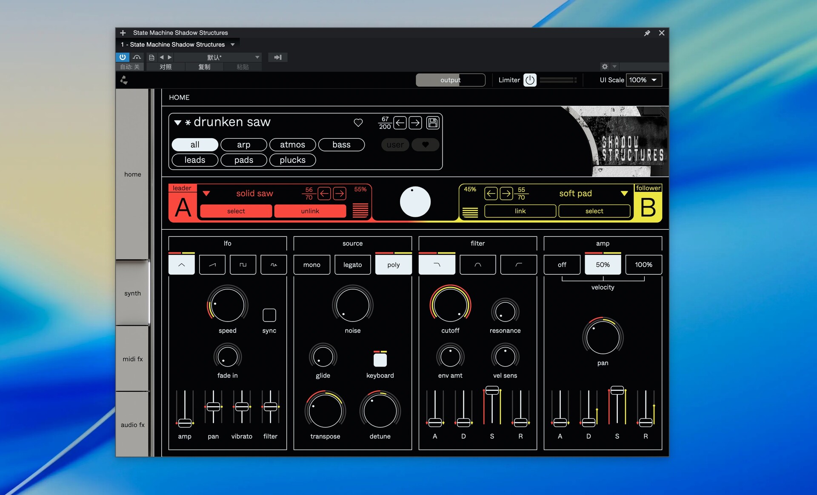
Task: Click the arp preset category
Action: 243,145
